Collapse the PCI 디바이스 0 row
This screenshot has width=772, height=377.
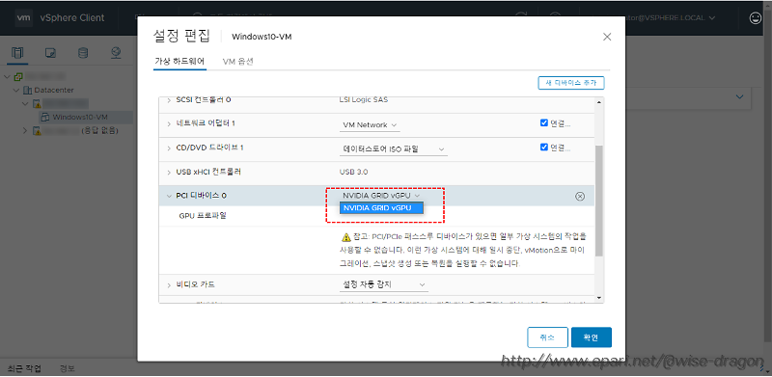point(169,196)
